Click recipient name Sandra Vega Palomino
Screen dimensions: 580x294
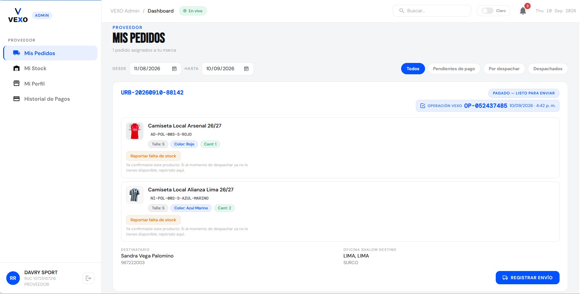pos(147,256)
